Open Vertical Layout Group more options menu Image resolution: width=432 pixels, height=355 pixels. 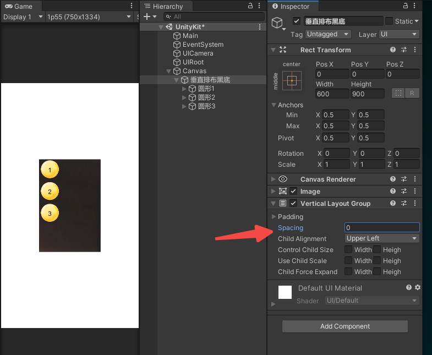point(415,203)
